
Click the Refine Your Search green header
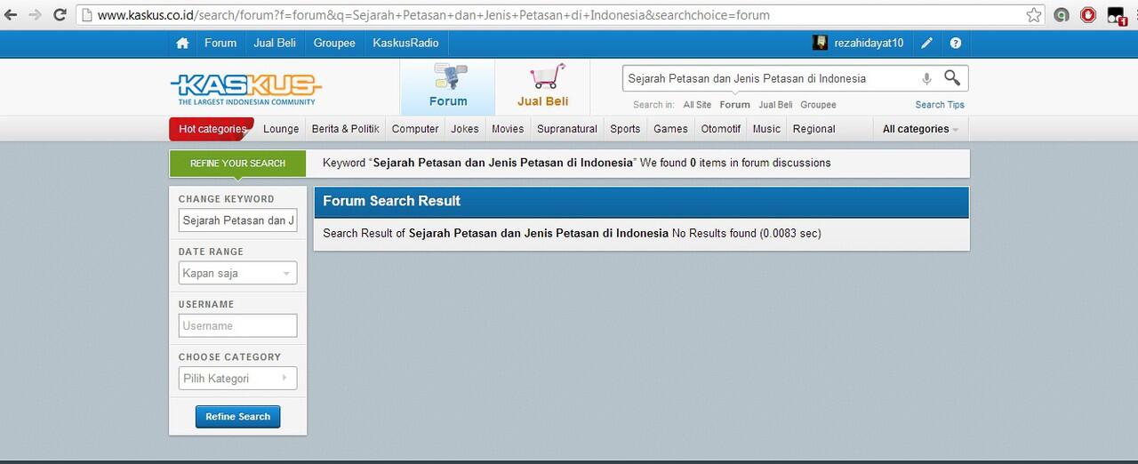coord(237,164)
